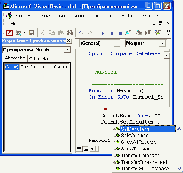This screenshot has height=173, width=183.
Task: Click the Undo arrow icon
Action: pos(81,32)
